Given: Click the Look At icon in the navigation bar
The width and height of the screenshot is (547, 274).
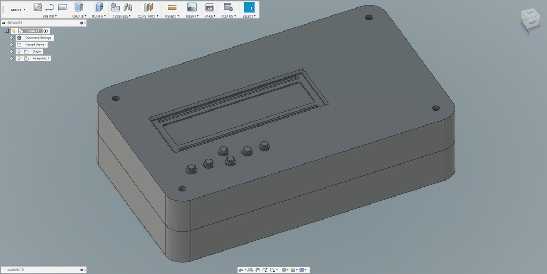Looking at the screenshot, I should pos(249,270).
